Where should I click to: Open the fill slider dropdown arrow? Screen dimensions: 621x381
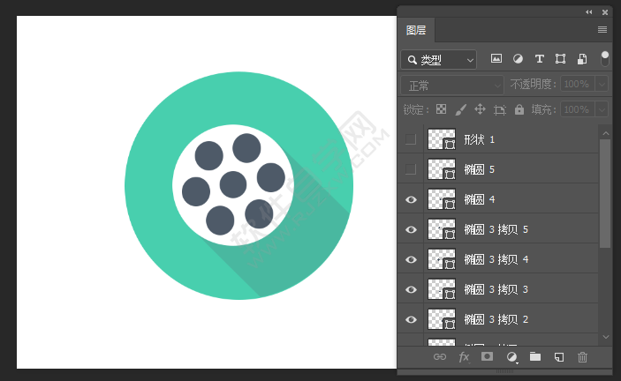602,109
